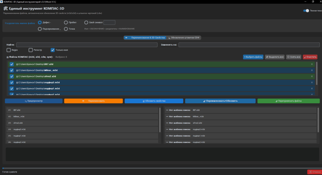Click the file icon beside MBear_.m3d path
Screen dimensions: 322x175
pos(17,70)
